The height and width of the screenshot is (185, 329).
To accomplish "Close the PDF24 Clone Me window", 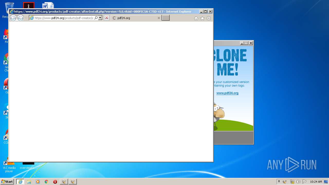I will [251, 43].
